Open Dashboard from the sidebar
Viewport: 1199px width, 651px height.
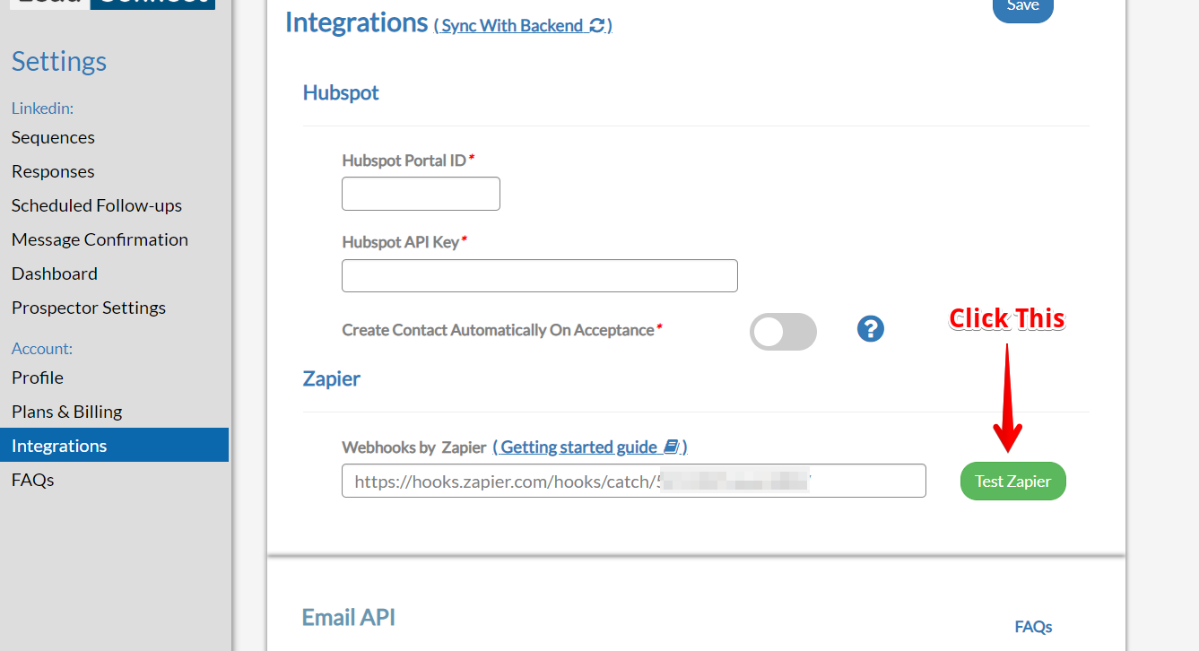pos(55,273)
